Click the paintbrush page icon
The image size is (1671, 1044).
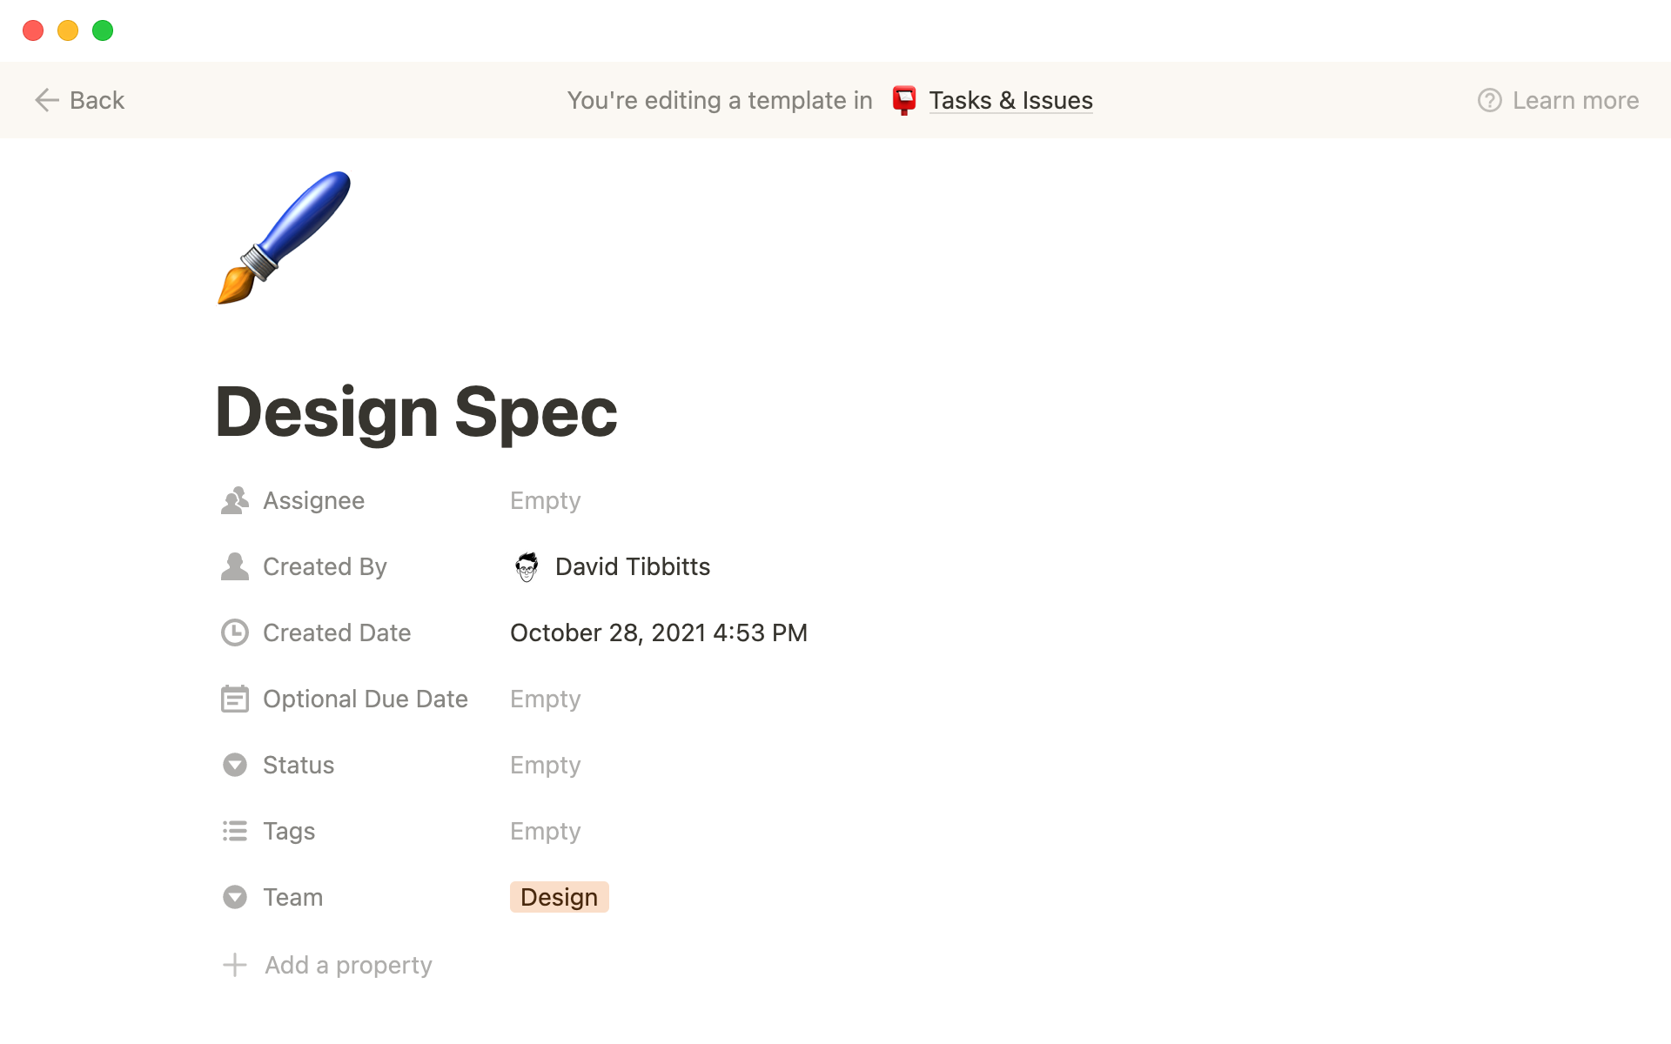tap(284, 238)
